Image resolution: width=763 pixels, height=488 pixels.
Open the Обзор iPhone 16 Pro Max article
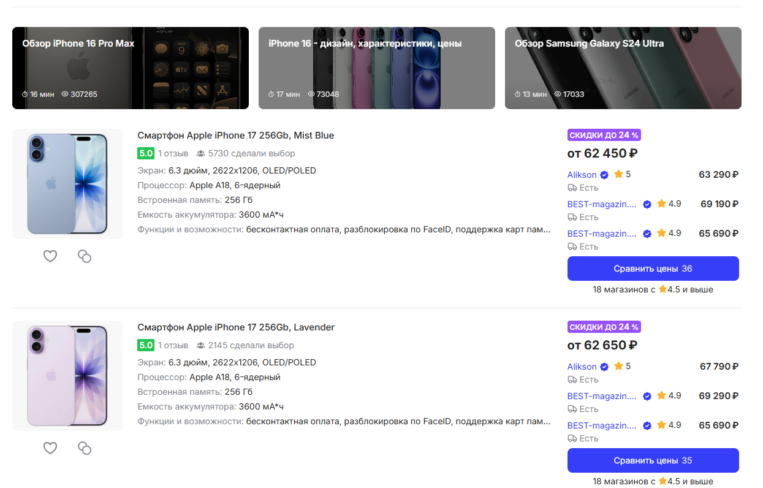(131, 68)
